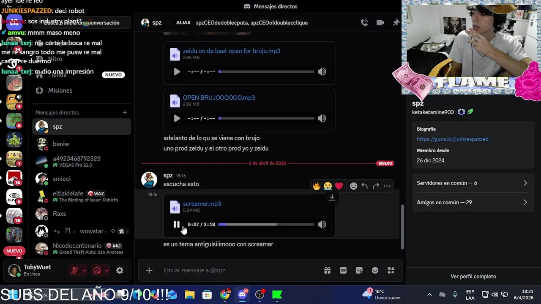This screenshot has width=541, height=304.
Task: Toggle TobyWuet microphone mute
Action: tap(74, 271)
